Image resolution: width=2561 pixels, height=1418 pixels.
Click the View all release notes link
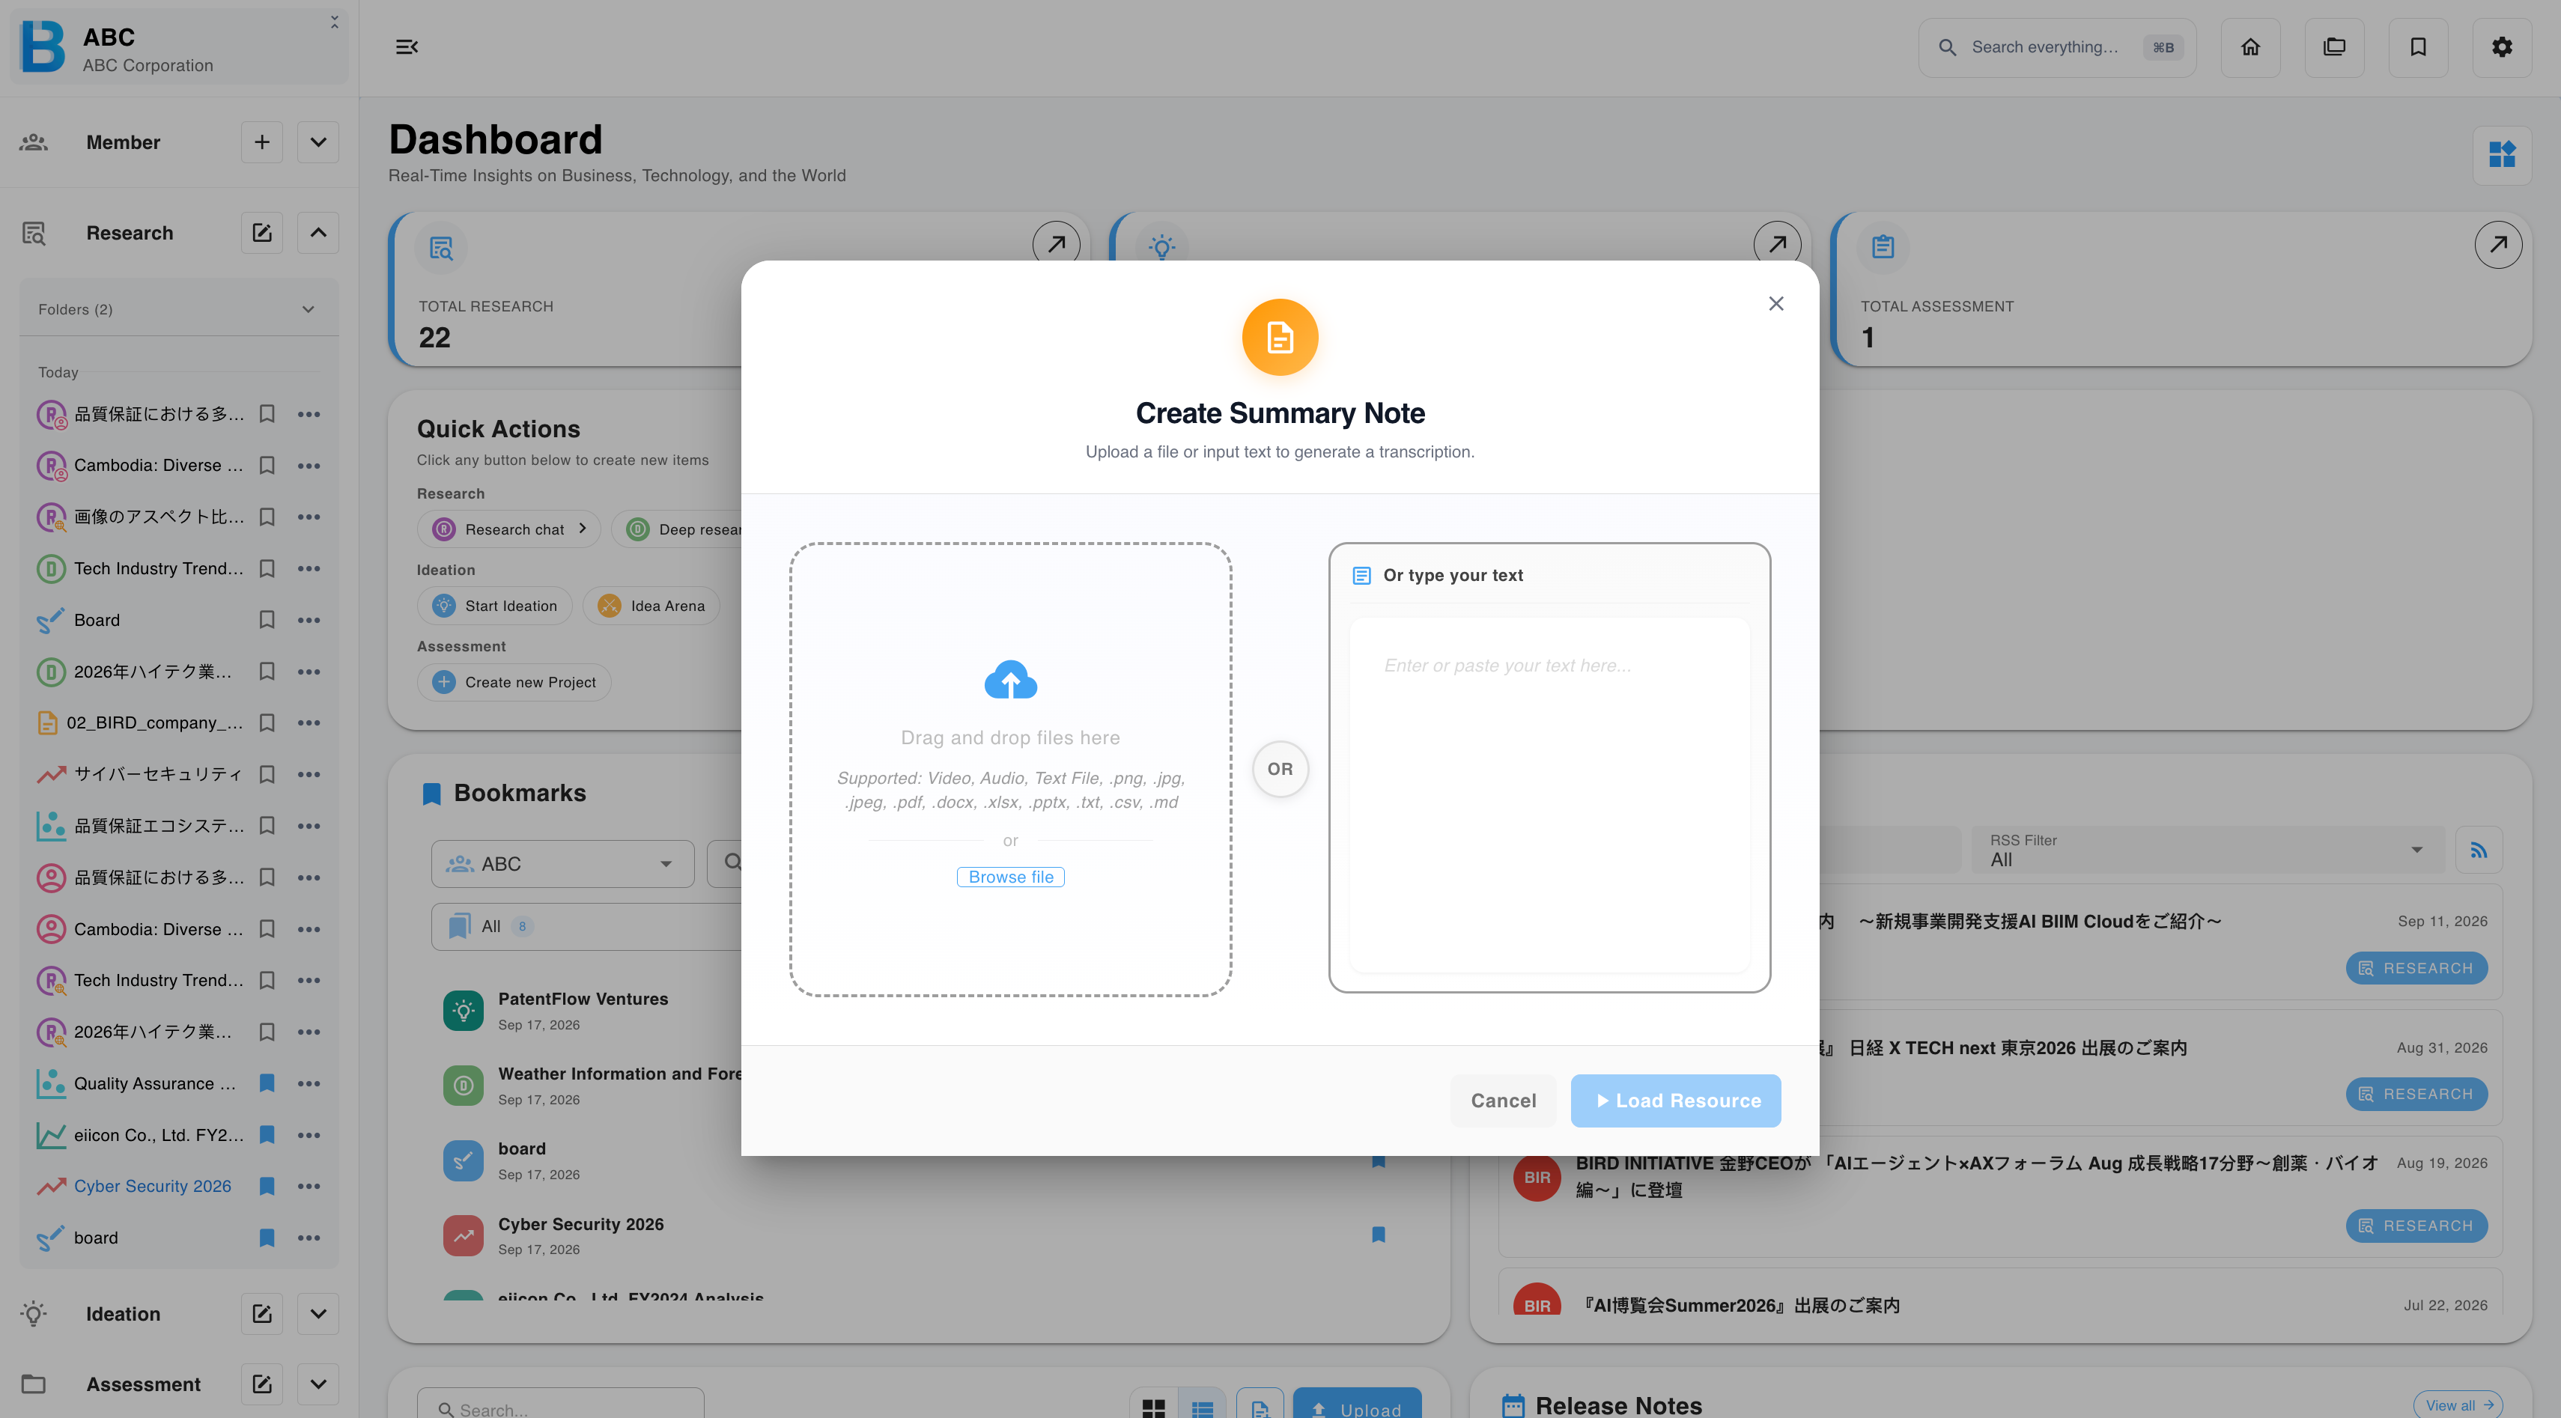(2458, 1405)
